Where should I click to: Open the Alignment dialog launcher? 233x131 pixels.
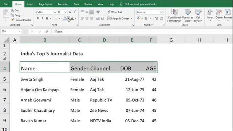point(133,25)
